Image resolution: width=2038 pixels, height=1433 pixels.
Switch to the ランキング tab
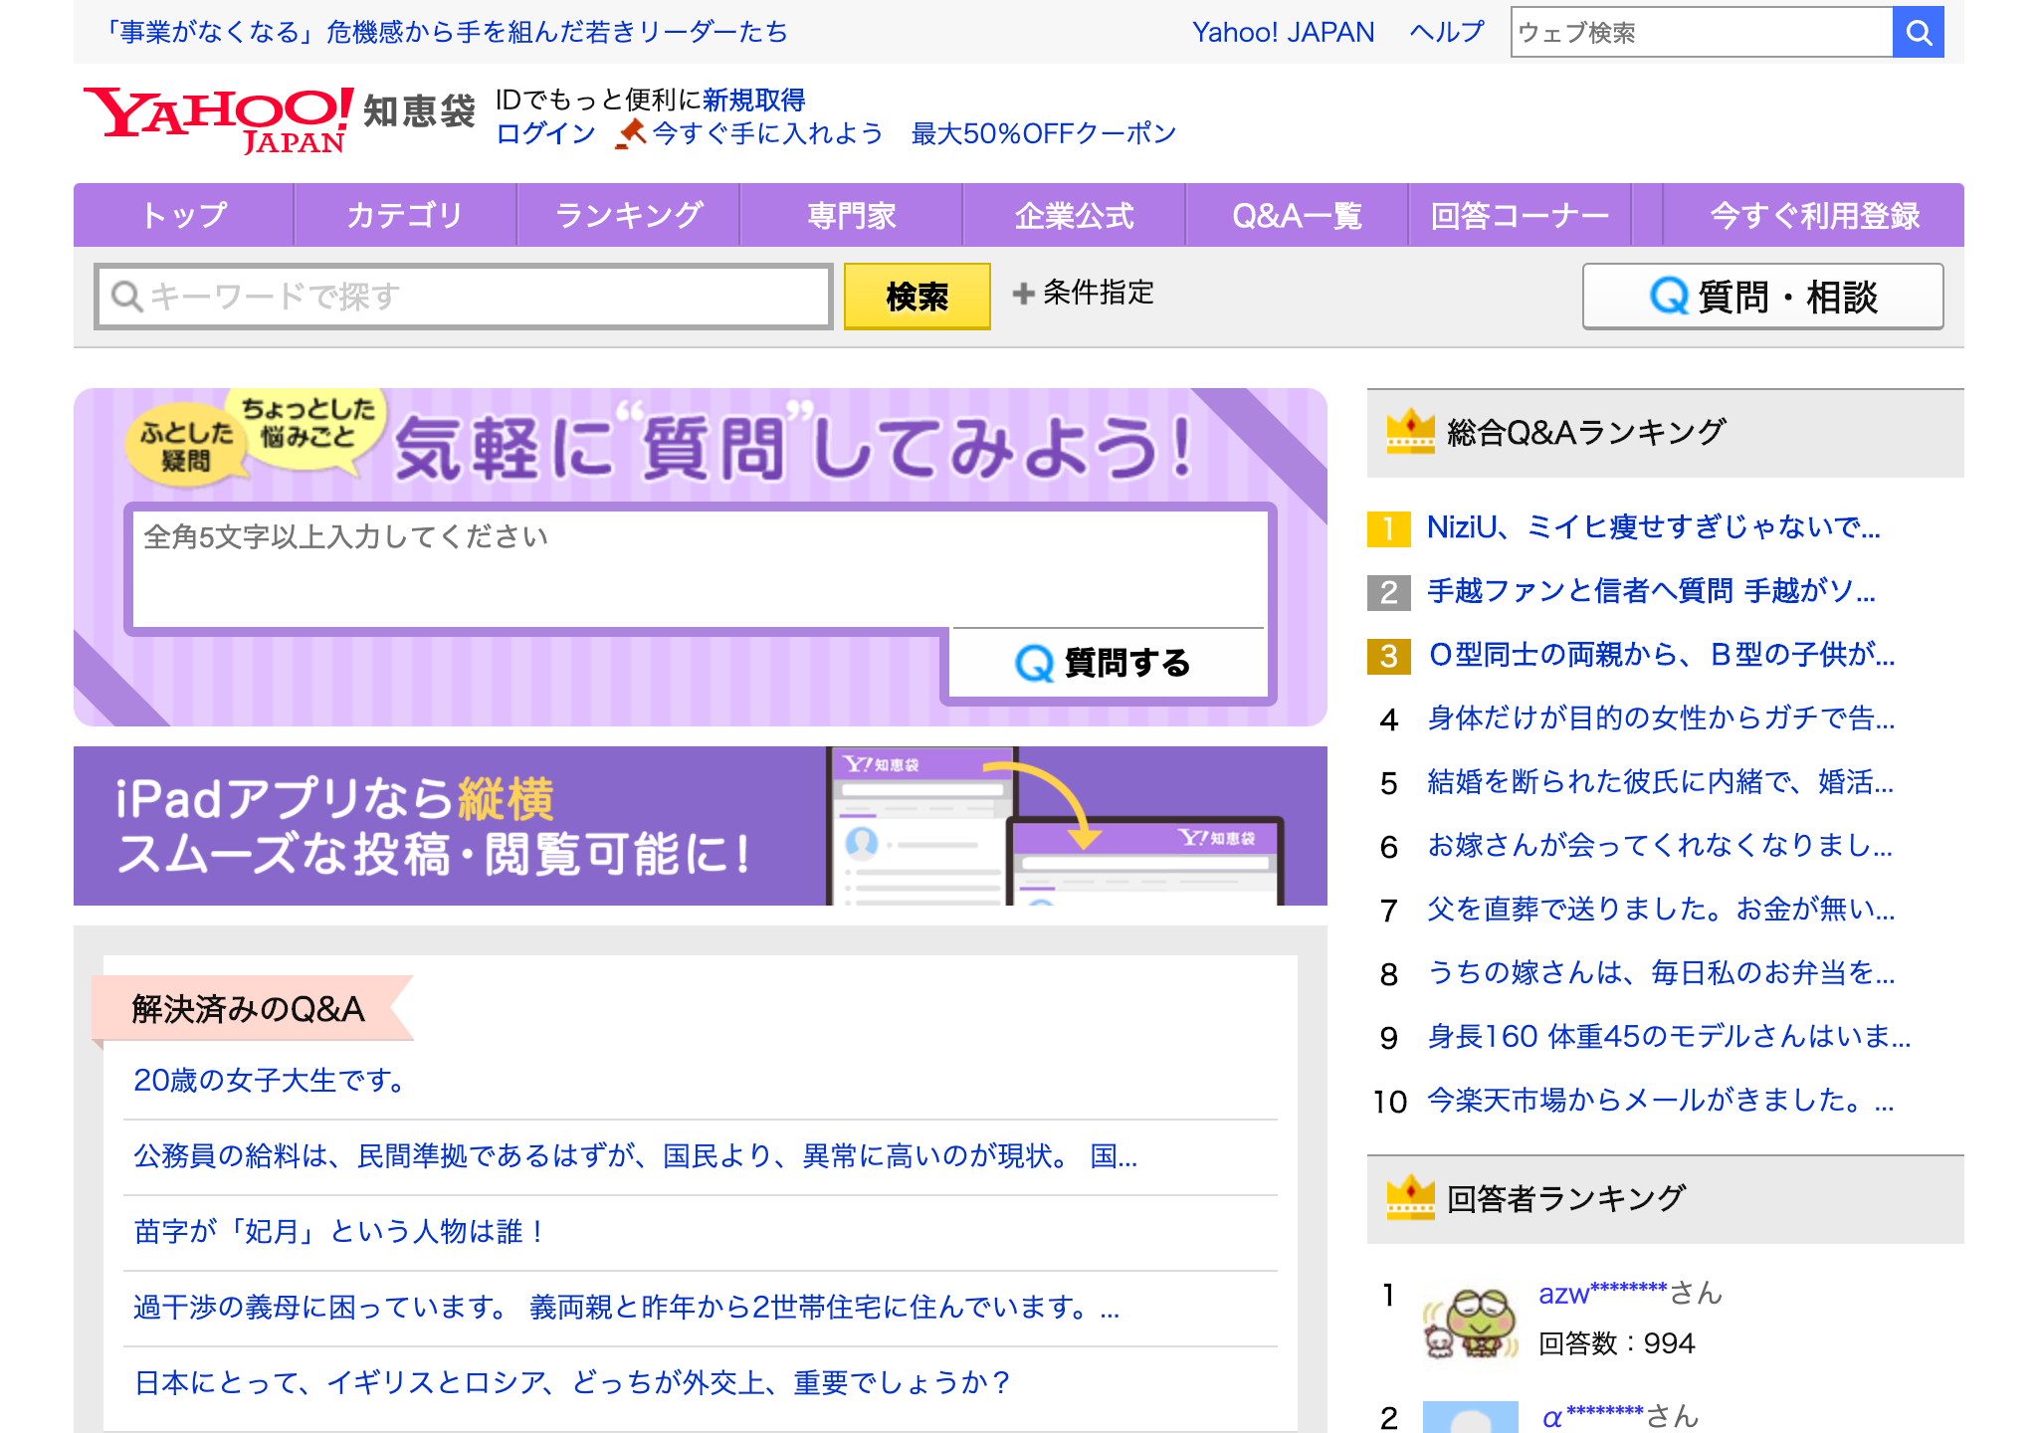(x=628, y=215)
